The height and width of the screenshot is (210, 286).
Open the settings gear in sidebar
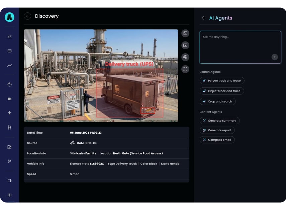[9, 195]
